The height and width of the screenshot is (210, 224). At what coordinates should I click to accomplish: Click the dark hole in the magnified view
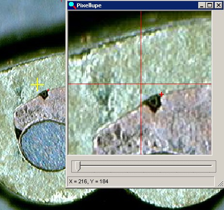tap(153, 103)
